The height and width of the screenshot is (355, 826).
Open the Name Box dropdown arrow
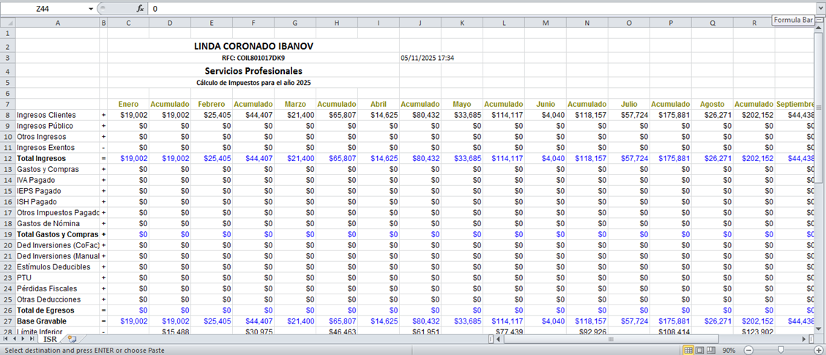tap(91, 9)
